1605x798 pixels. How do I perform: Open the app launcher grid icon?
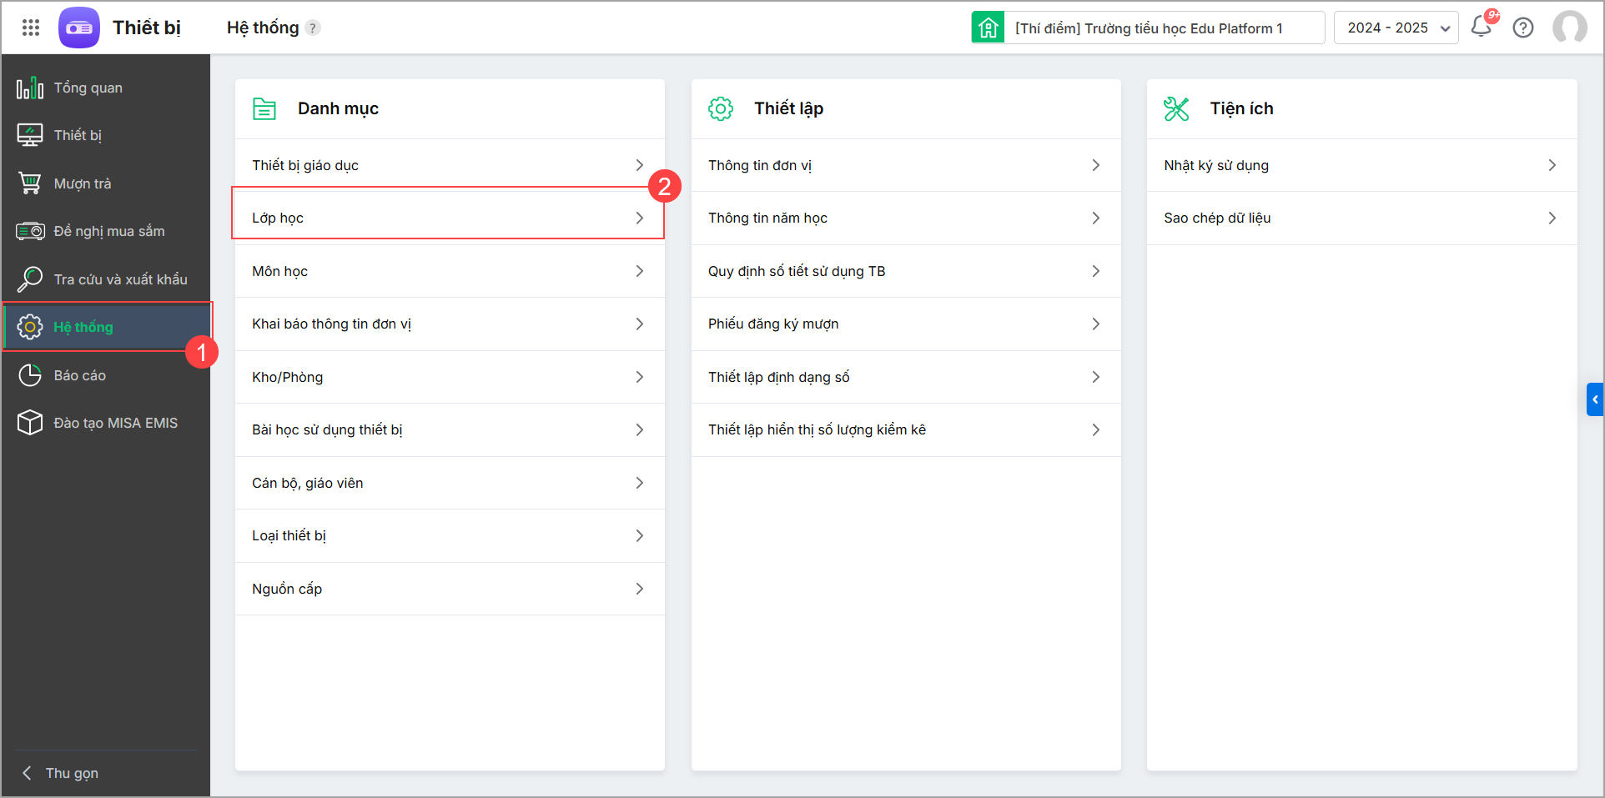click(31, 28)
